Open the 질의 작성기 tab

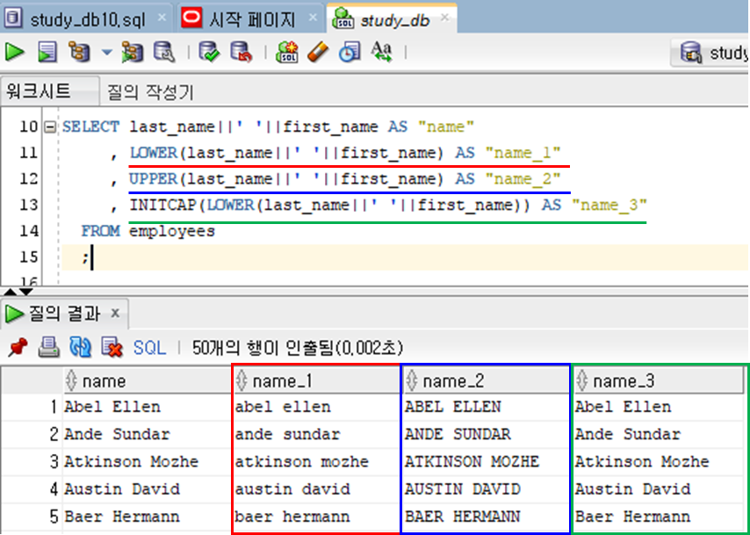click(150, 92)
